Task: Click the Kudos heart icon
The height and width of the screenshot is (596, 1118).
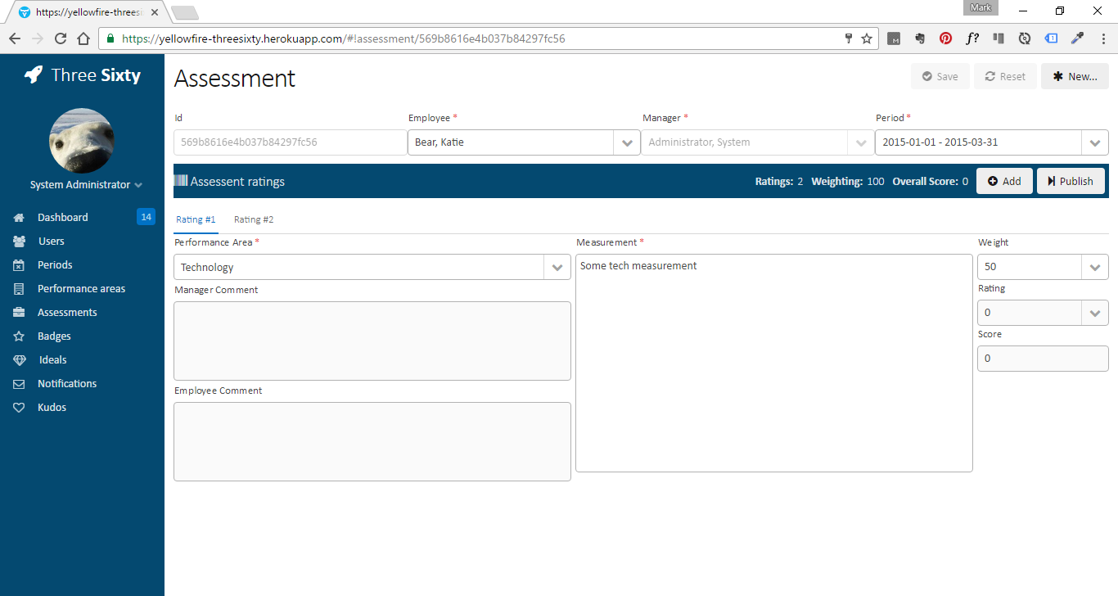Action: coord(20,408)
